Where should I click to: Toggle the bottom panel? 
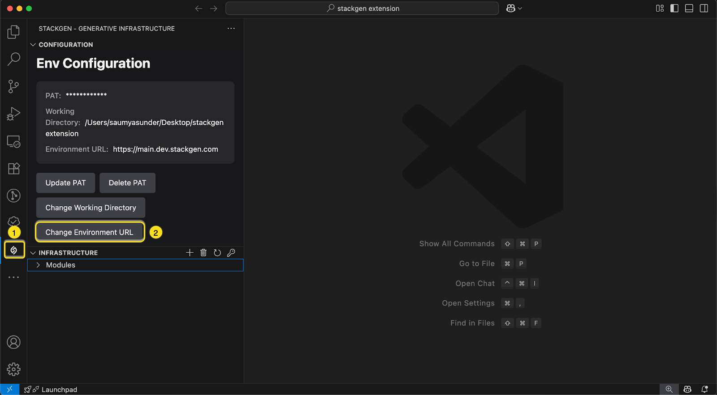pyautogui.click(x=689, y=8)
